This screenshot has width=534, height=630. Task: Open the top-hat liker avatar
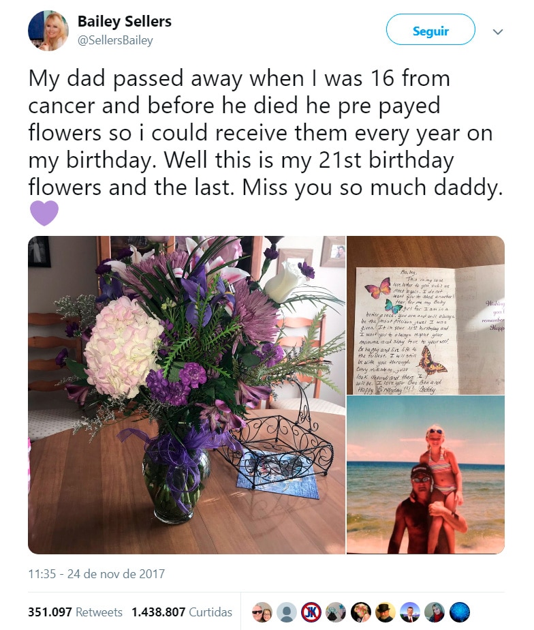click(x=385, y=612)
